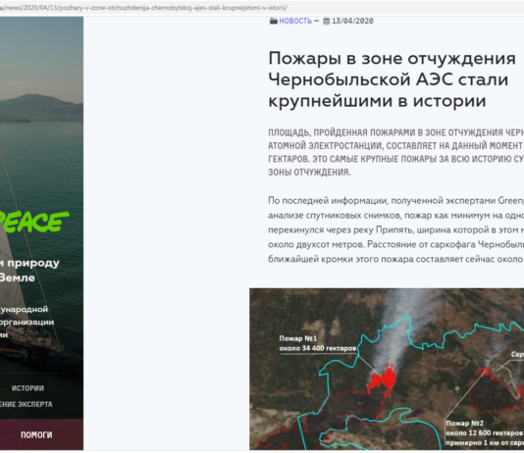
Task: Open the НОВОСТЬ category link
Action: [x=295, y=21]
